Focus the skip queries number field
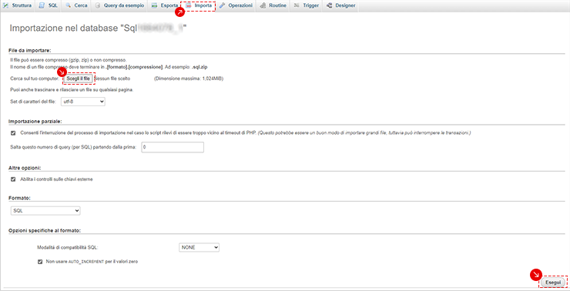570x291 pixels. tap(173, 147)
